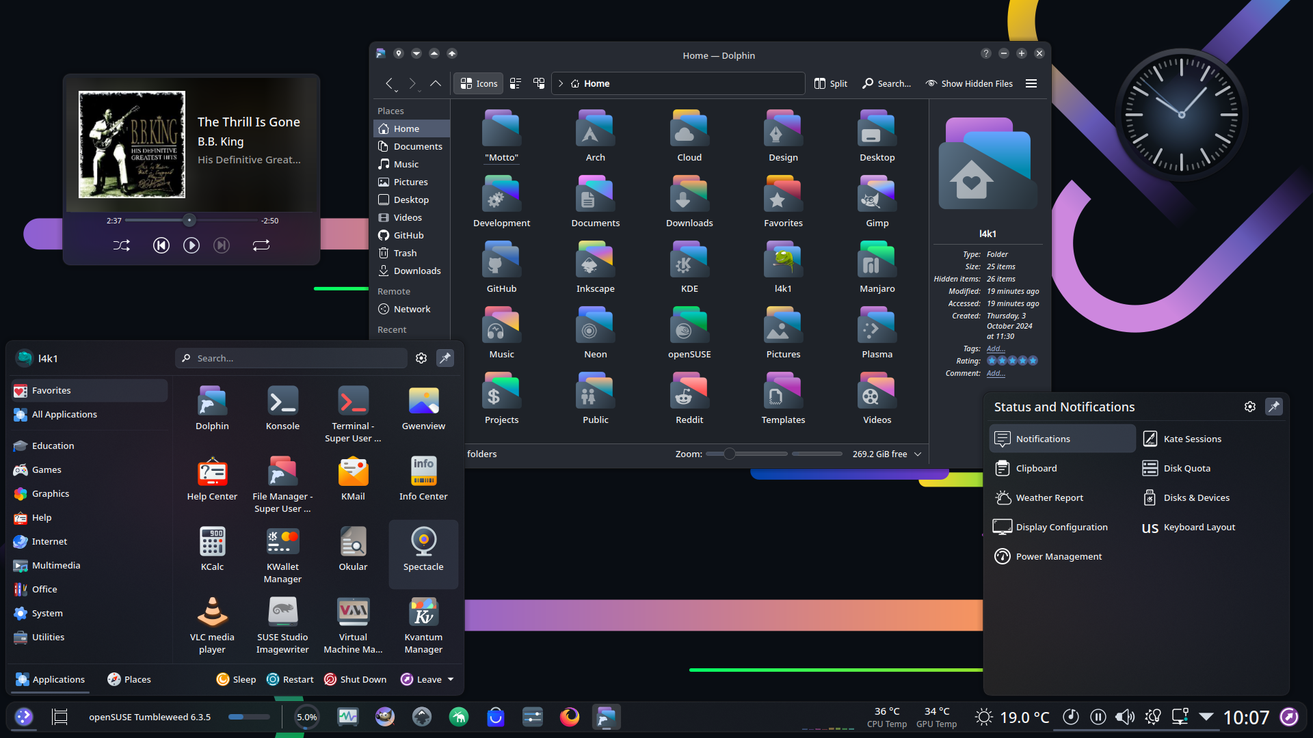Screen dimensions: 1313x738
Task: Expand the Leave dropdown arrow
Action: [x=451, y=679]
